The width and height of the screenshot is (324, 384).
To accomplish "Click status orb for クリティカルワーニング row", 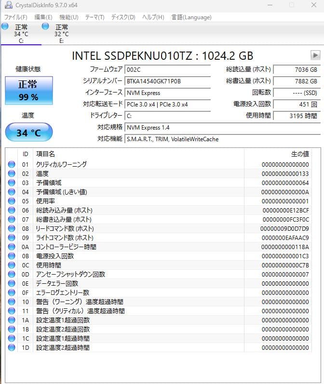I will pyautogui.click(x=12, y=164).
